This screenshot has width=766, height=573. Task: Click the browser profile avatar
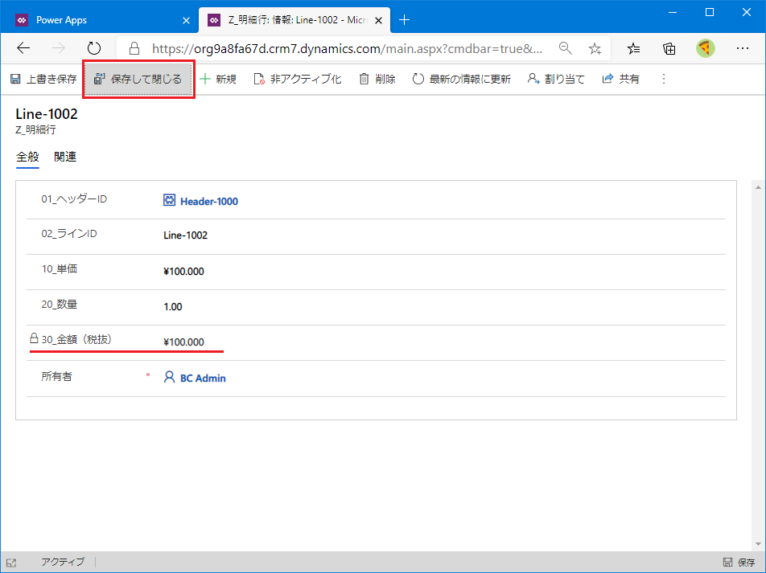705,48
